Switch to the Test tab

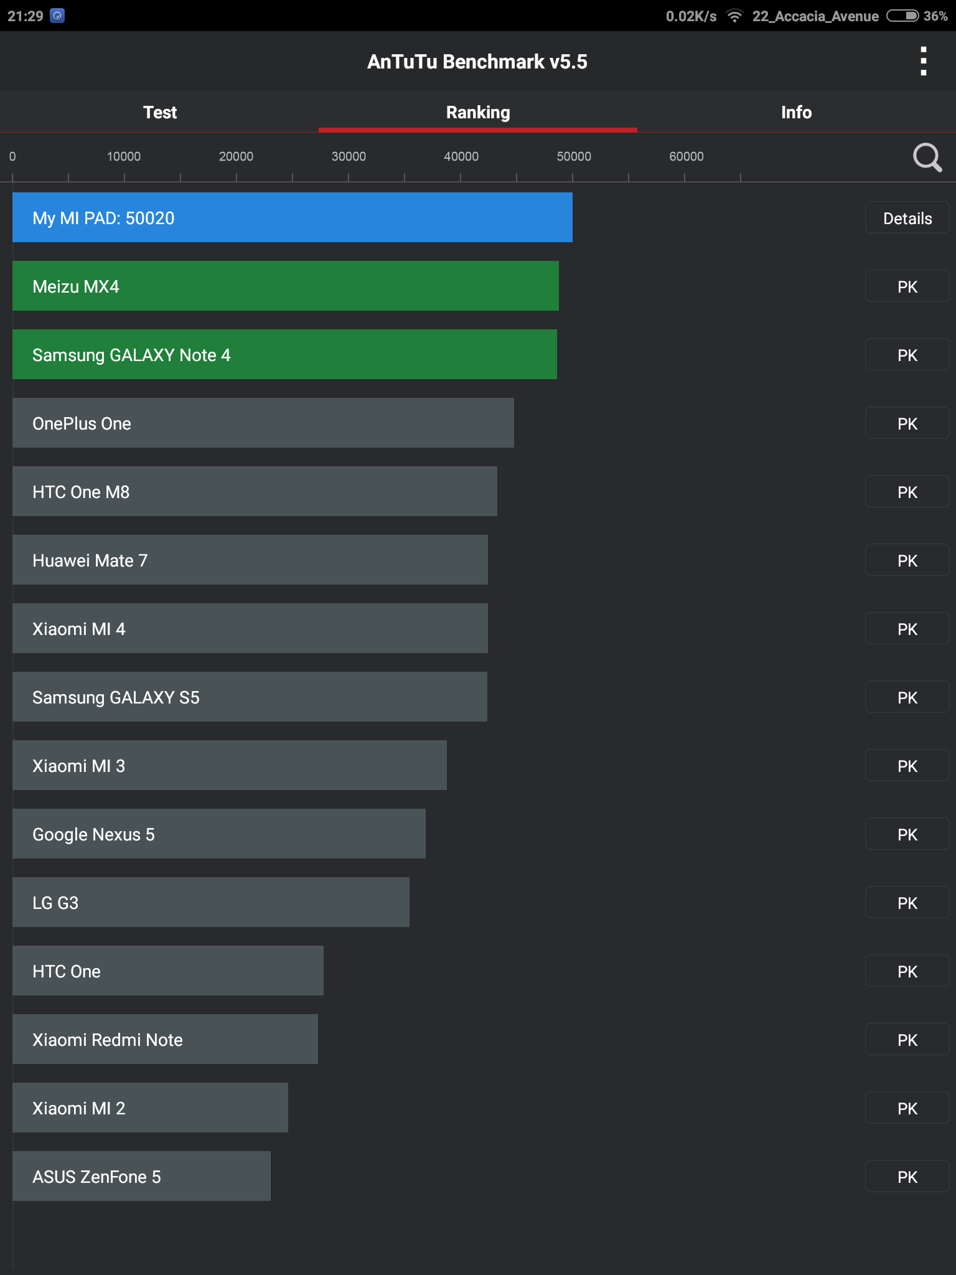[x=159, y=112]
